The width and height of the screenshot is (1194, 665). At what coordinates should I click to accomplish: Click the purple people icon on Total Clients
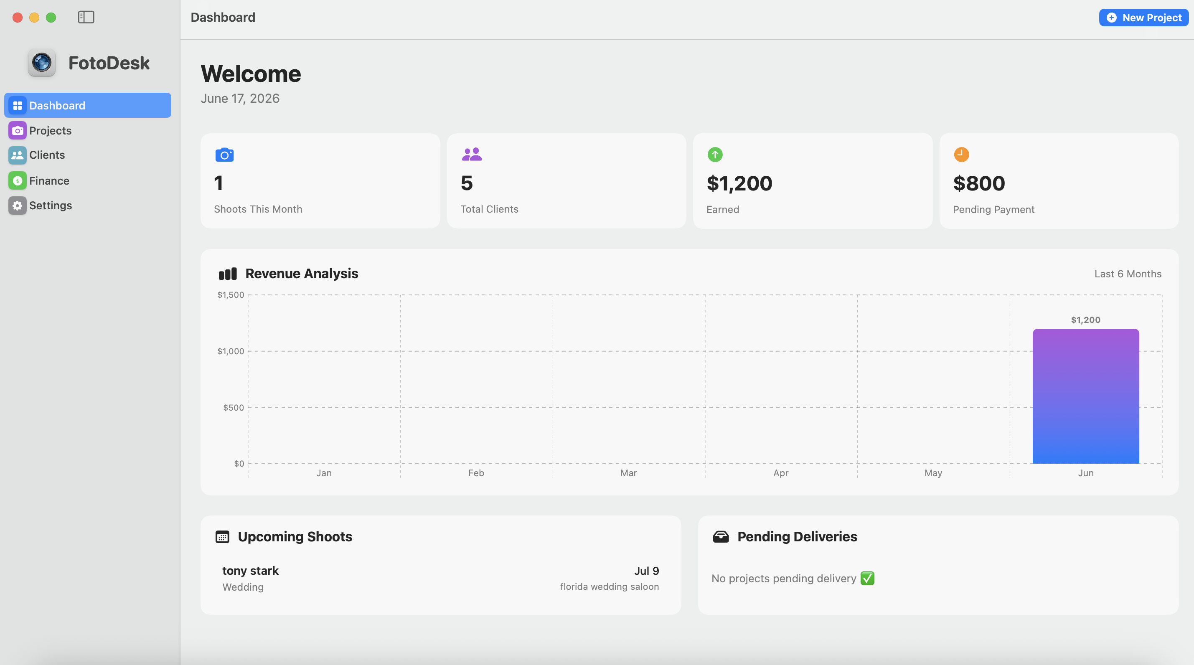472,154
